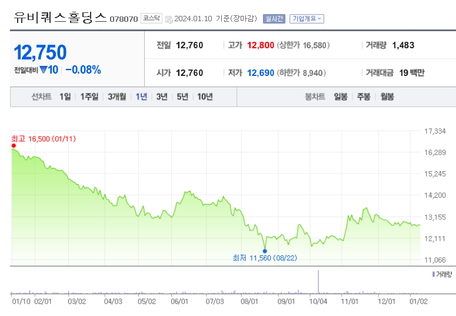Click the 거래량 legend in volume chart
Viewport: 456px width, 316px height.
pos(442,274)
